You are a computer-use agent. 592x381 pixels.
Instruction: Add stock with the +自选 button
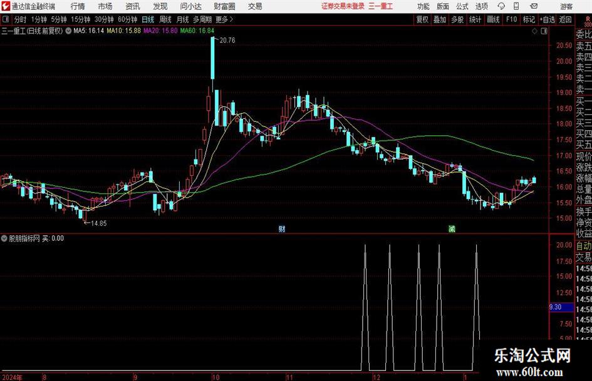pos(547,19)
